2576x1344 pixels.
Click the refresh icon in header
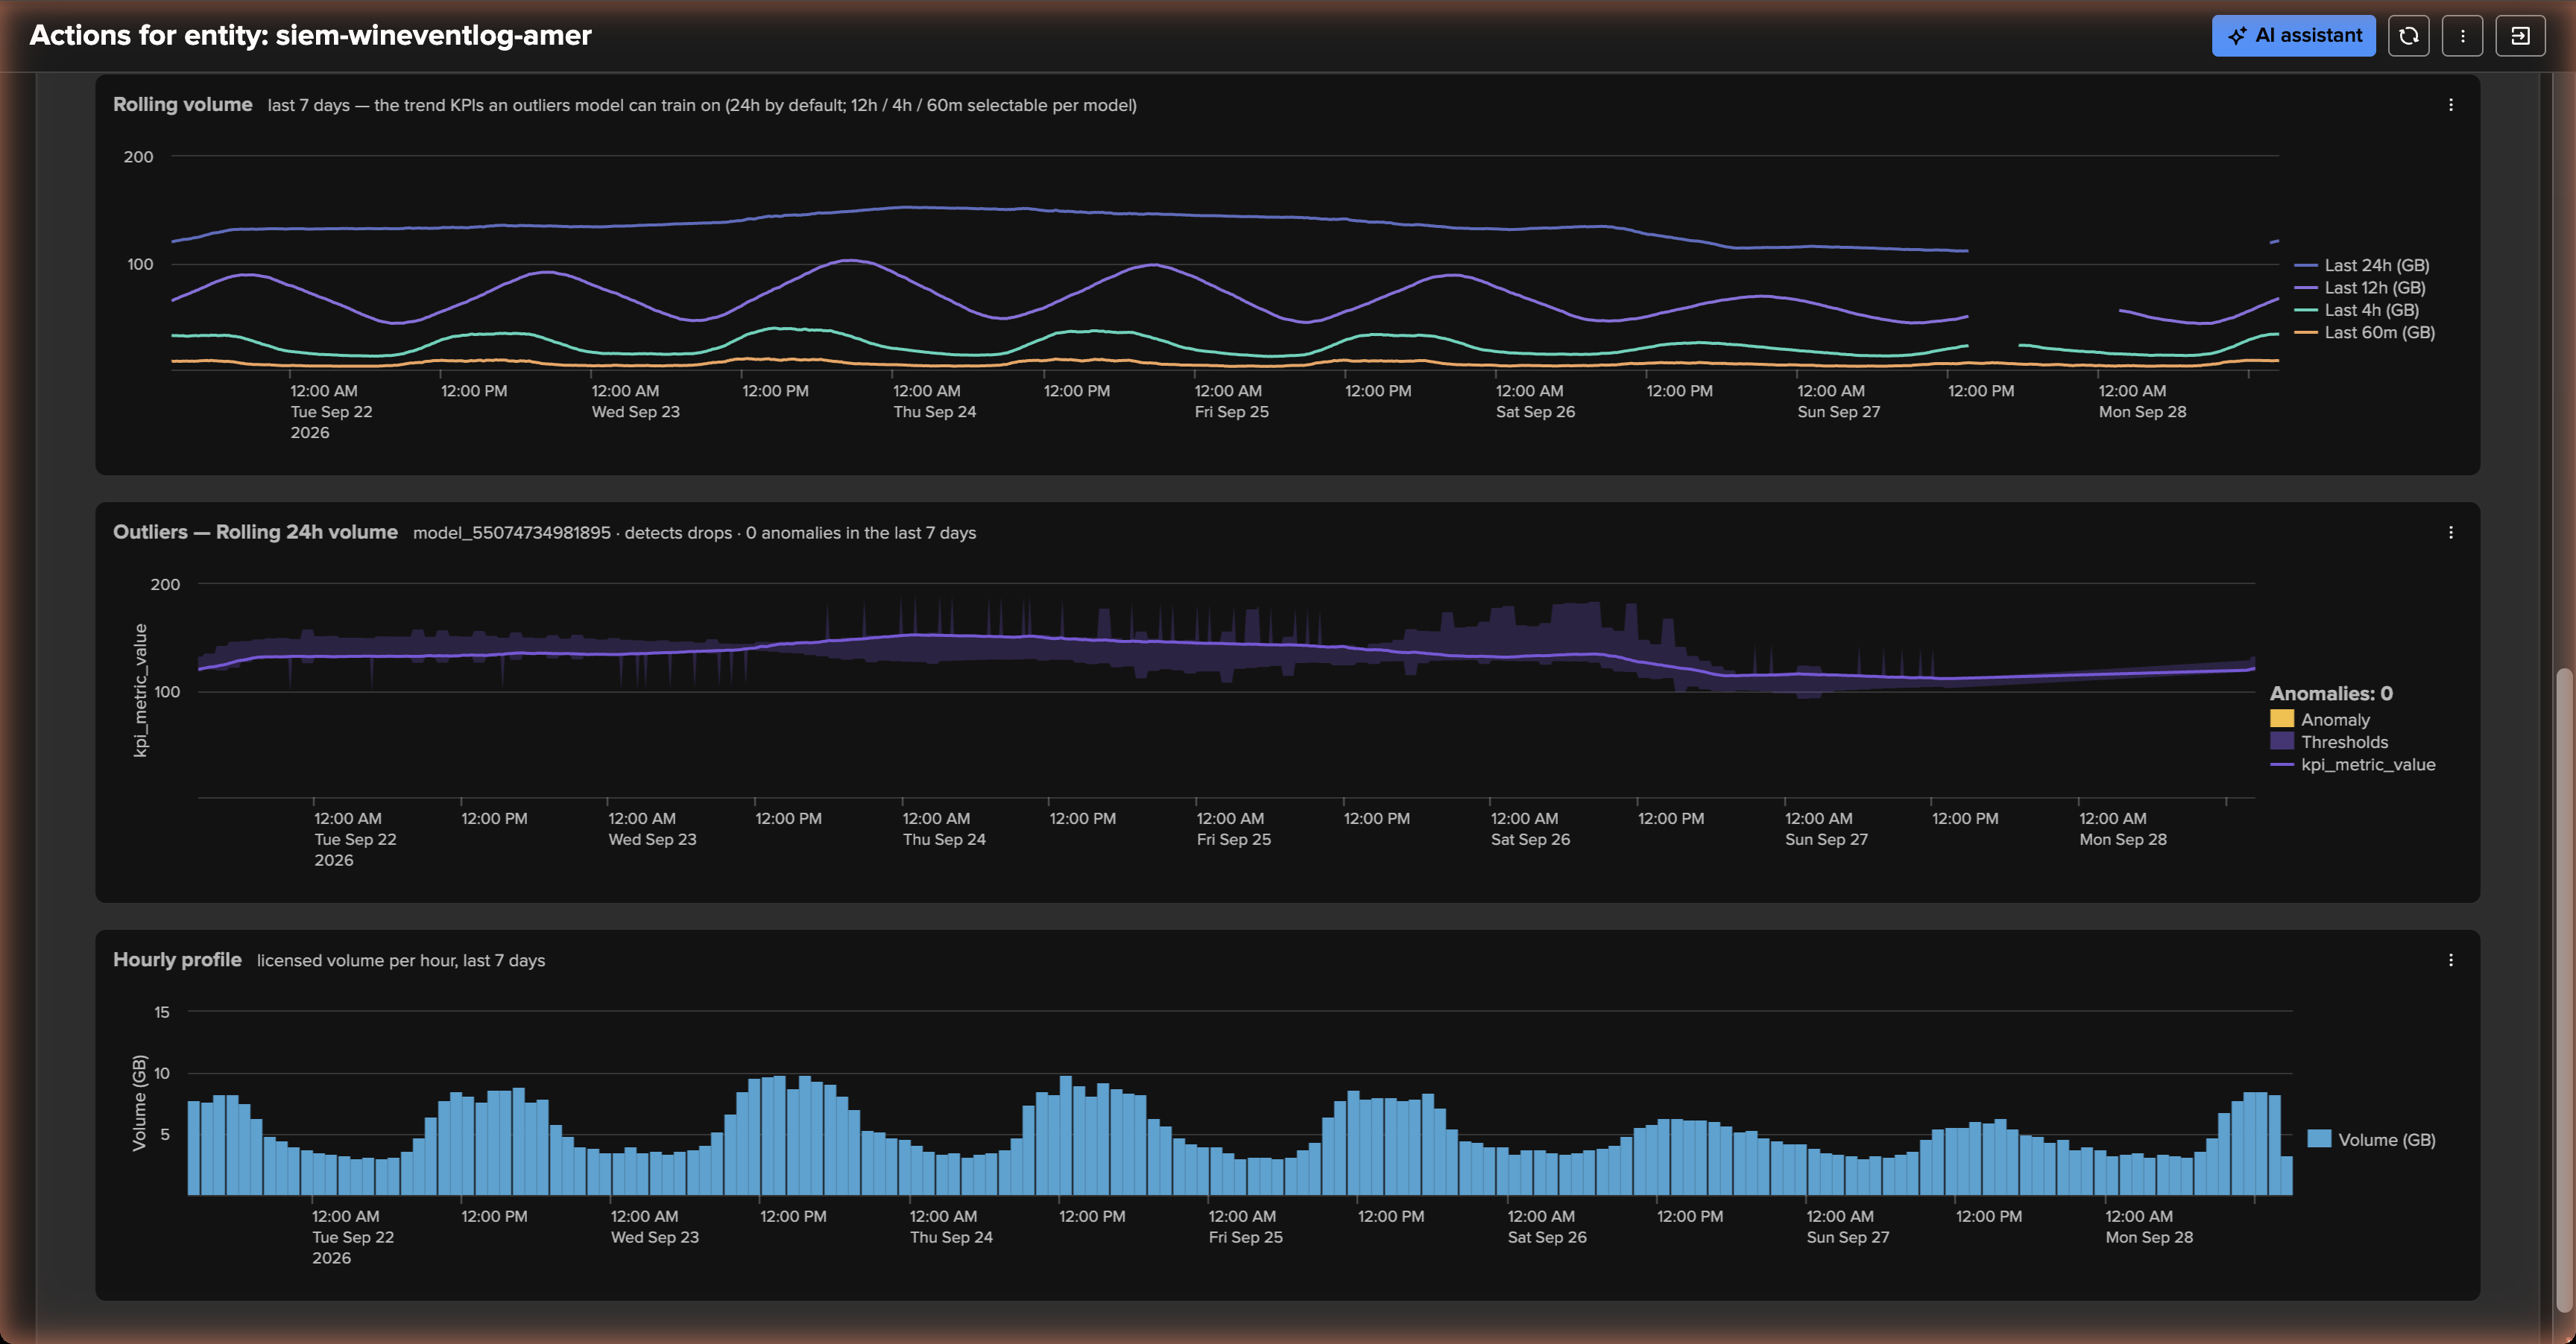click(x=2408, y=36)
